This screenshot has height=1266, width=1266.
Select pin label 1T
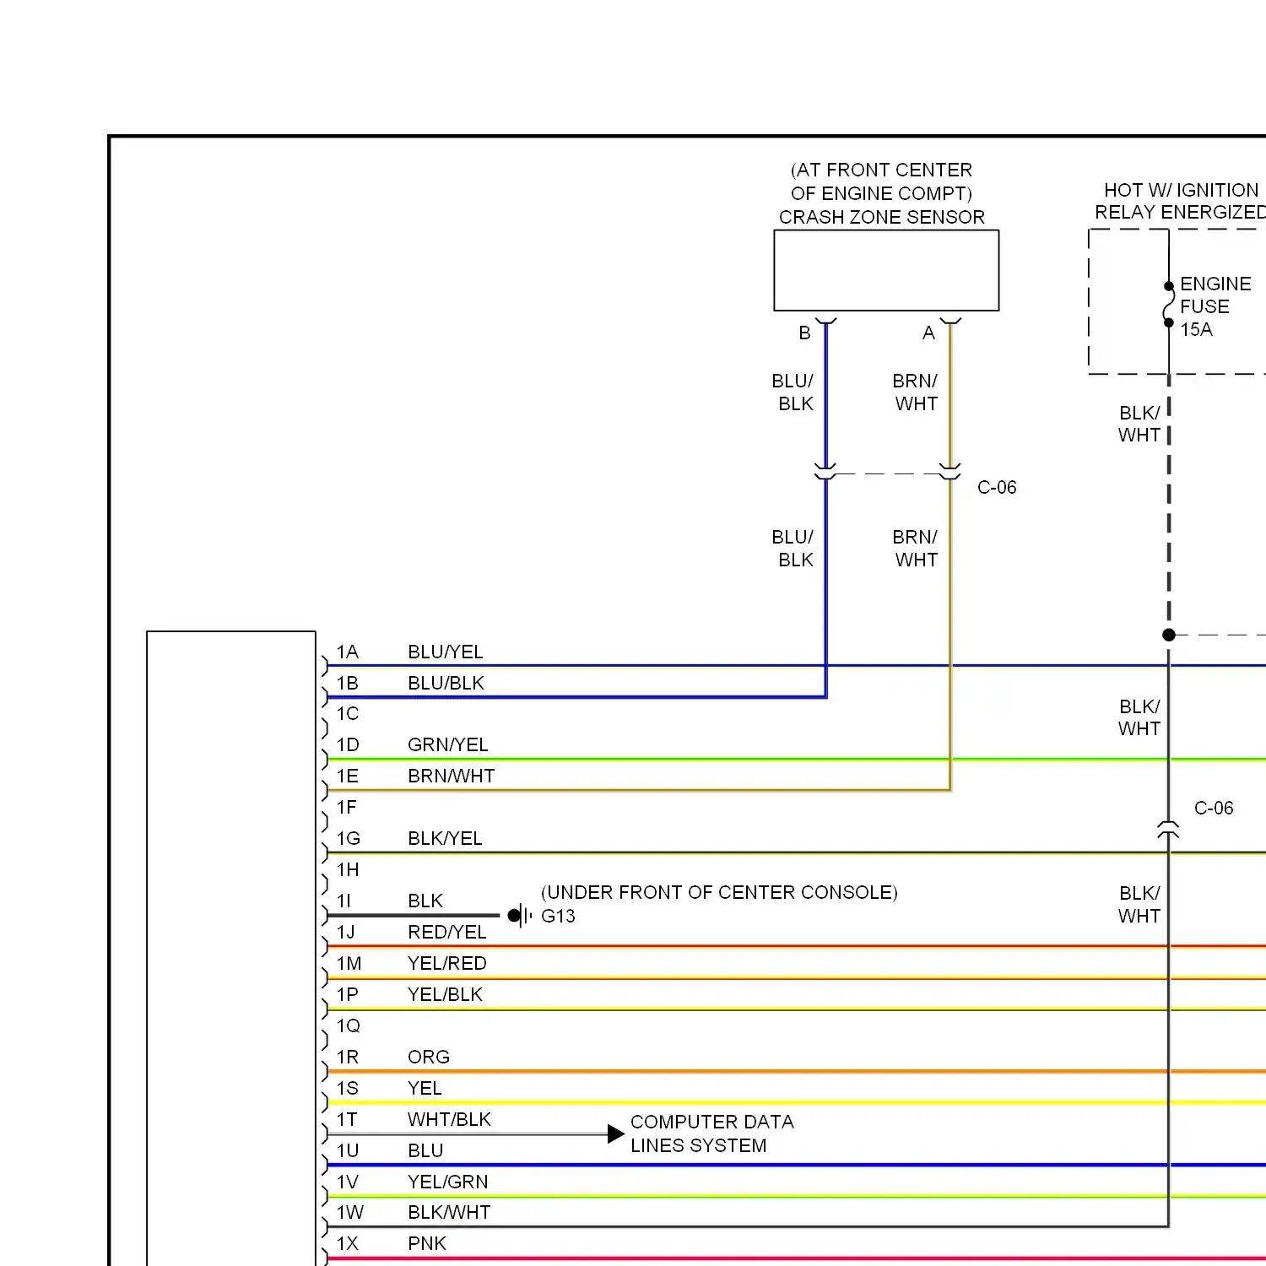(347, 1119)
